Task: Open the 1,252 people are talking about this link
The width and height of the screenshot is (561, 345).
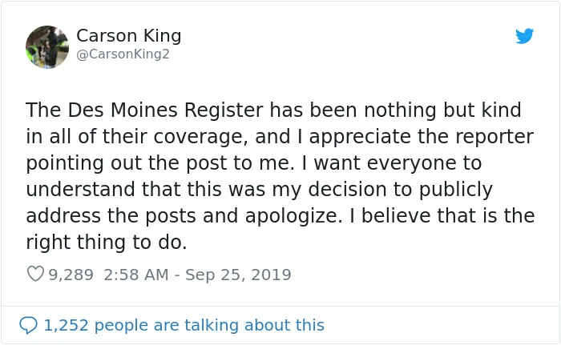Action: click(x=184, y=325)
